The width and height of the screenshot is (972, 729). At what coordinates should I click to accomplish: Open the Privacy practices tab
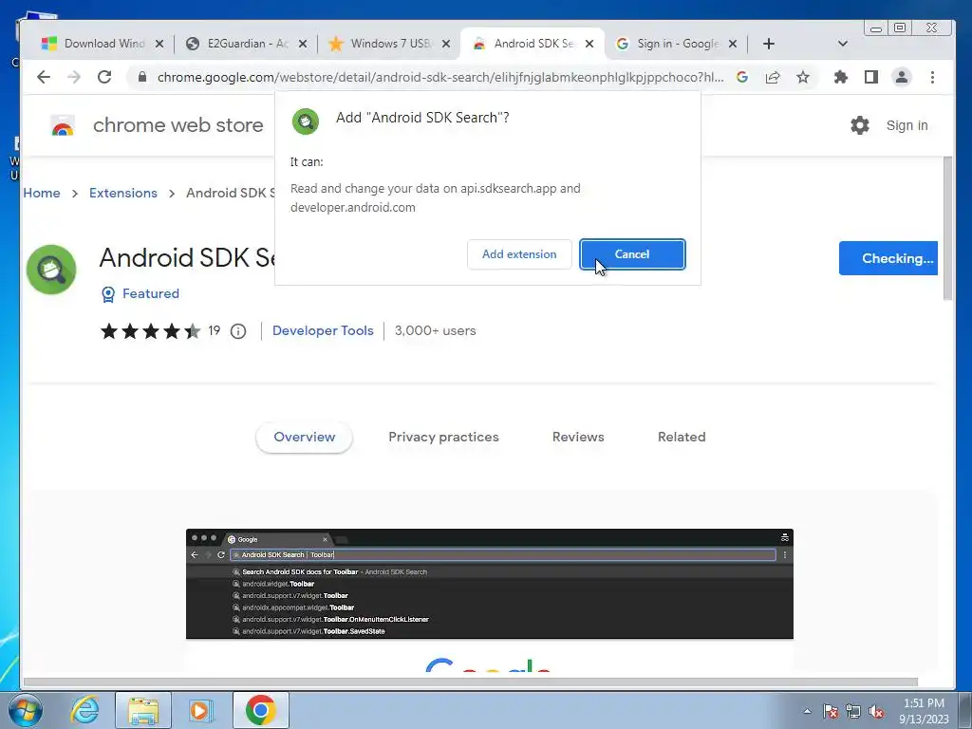tap(444, 437)
